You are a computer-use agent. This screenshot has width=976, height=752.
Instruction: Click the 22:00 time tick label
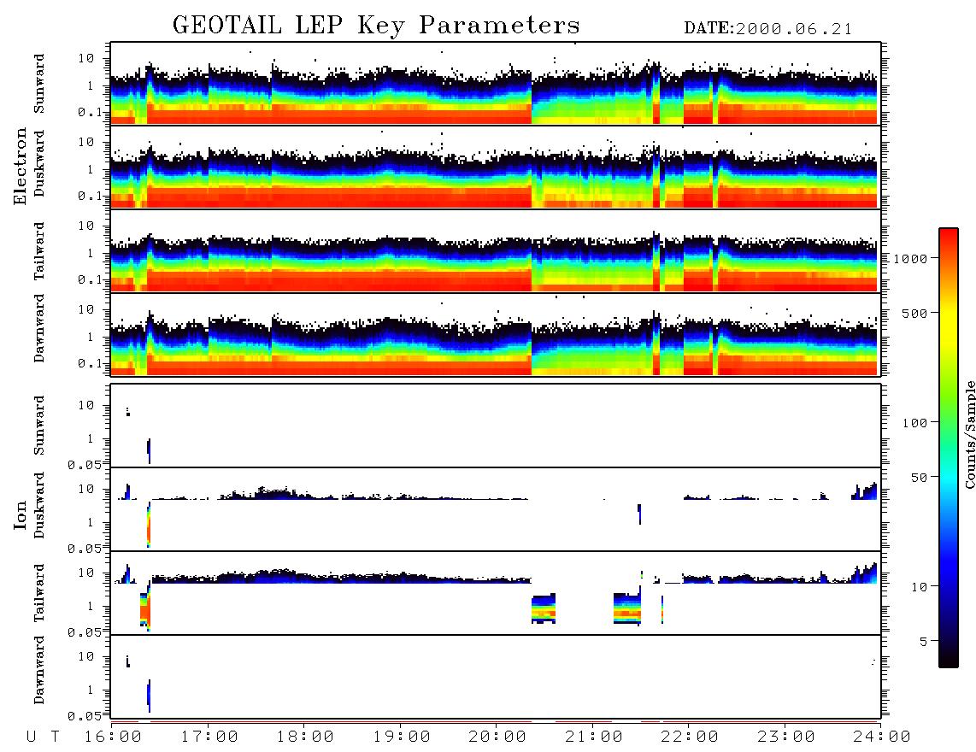click(x=690, y=737)
